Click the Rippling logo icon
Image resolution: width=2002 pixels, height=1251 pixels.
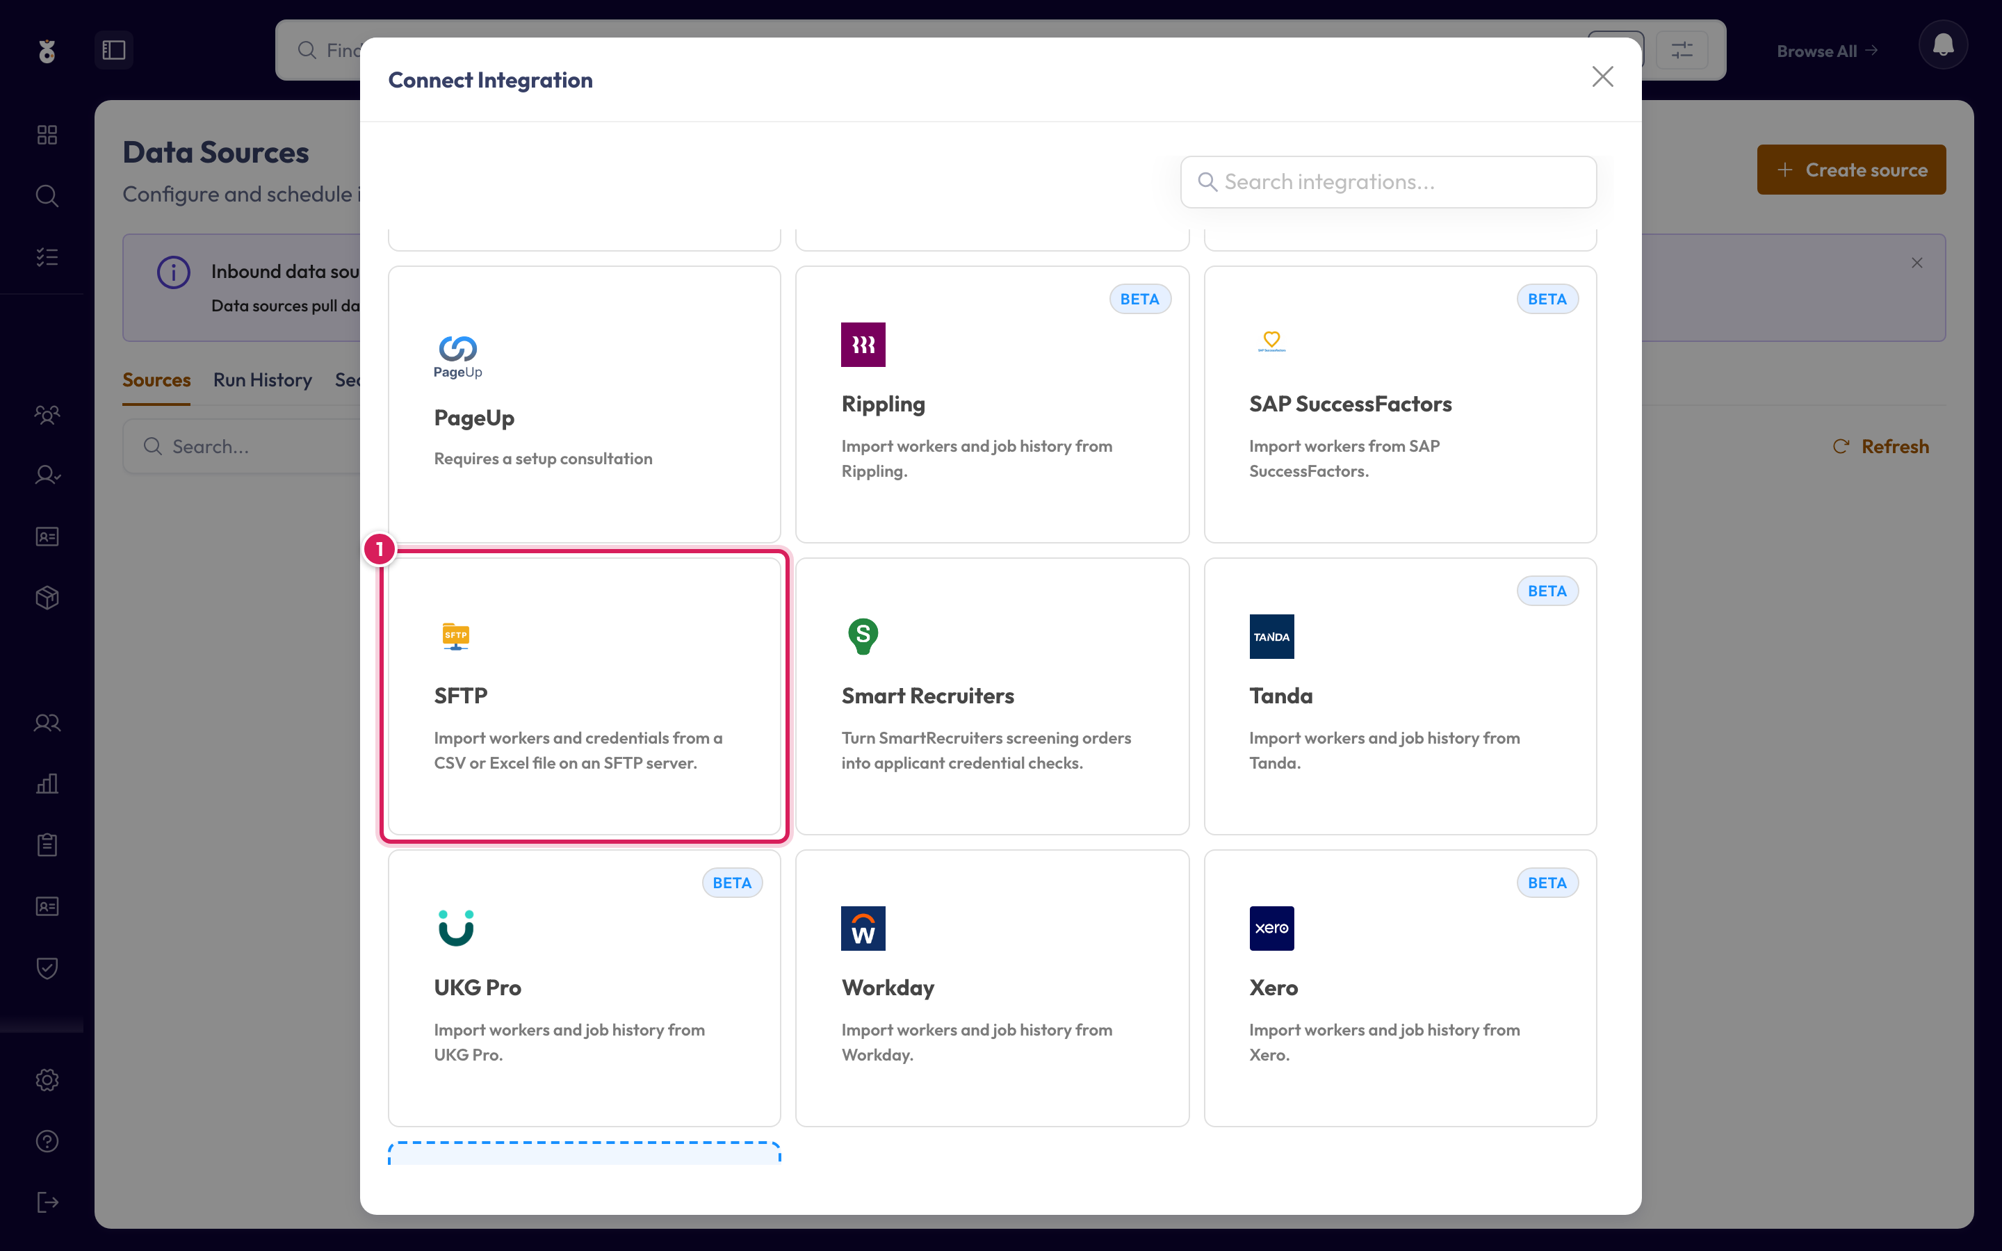pyautogui.click(x=863, y=344)
